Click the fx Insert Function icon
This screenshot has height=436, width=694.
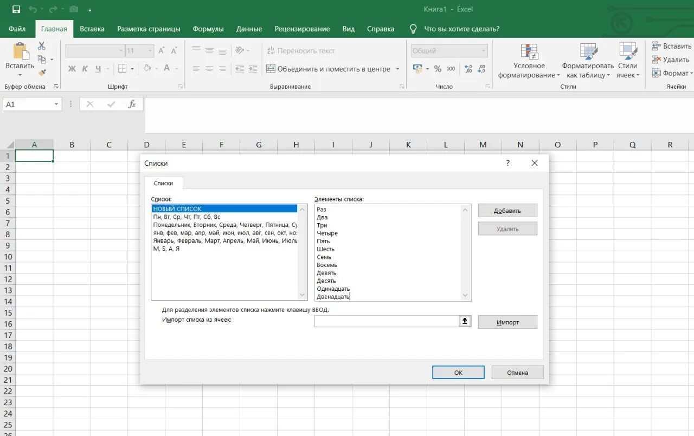[x=132, y=104]
